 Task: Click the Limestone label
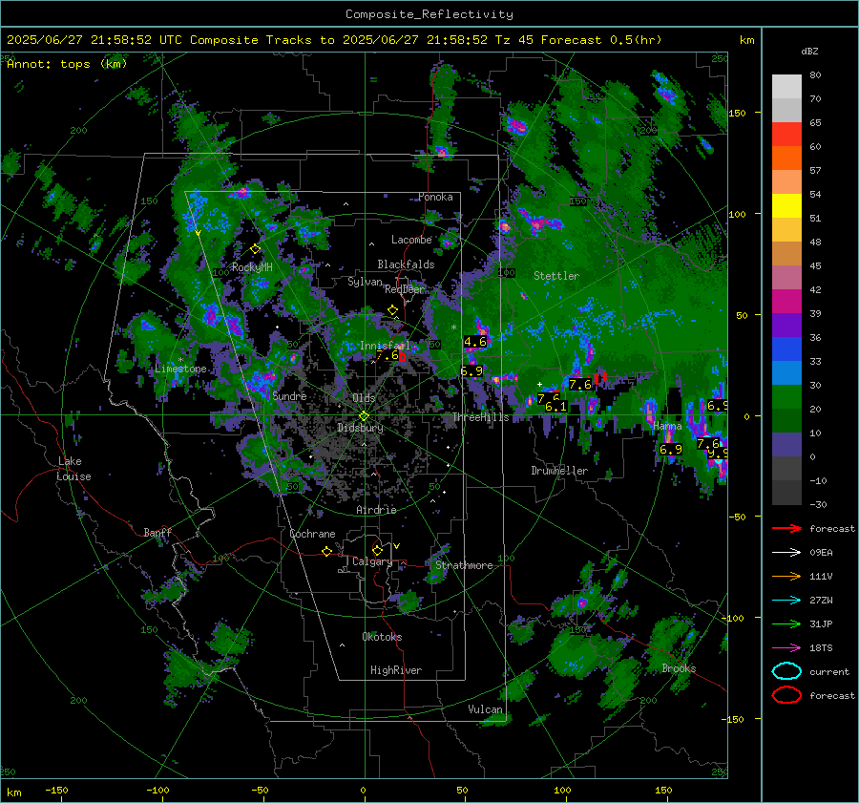180,369
